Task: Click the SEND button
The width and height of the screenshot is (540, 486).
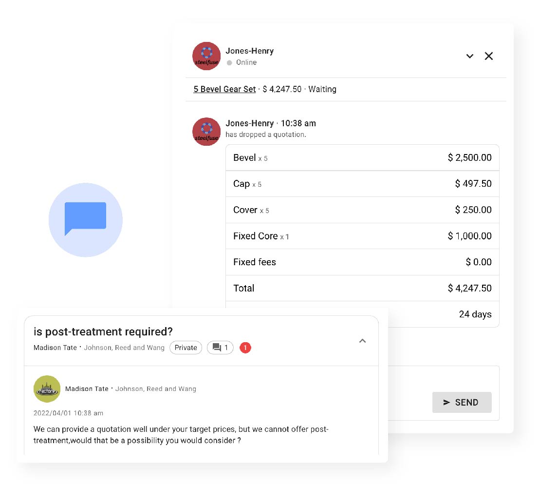Action: click(x=462, y=402)
